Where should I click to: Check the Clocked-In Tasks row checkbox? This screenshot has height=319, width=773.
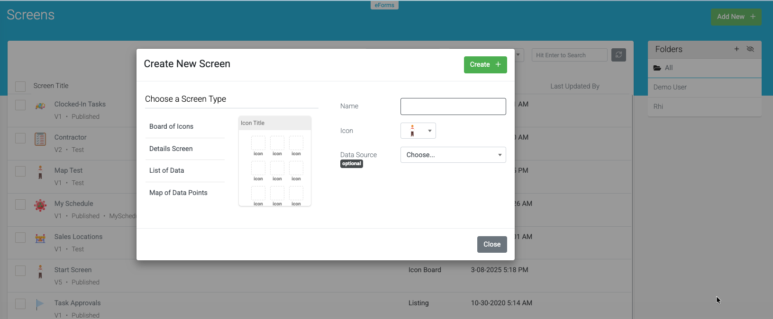point(20,105)
